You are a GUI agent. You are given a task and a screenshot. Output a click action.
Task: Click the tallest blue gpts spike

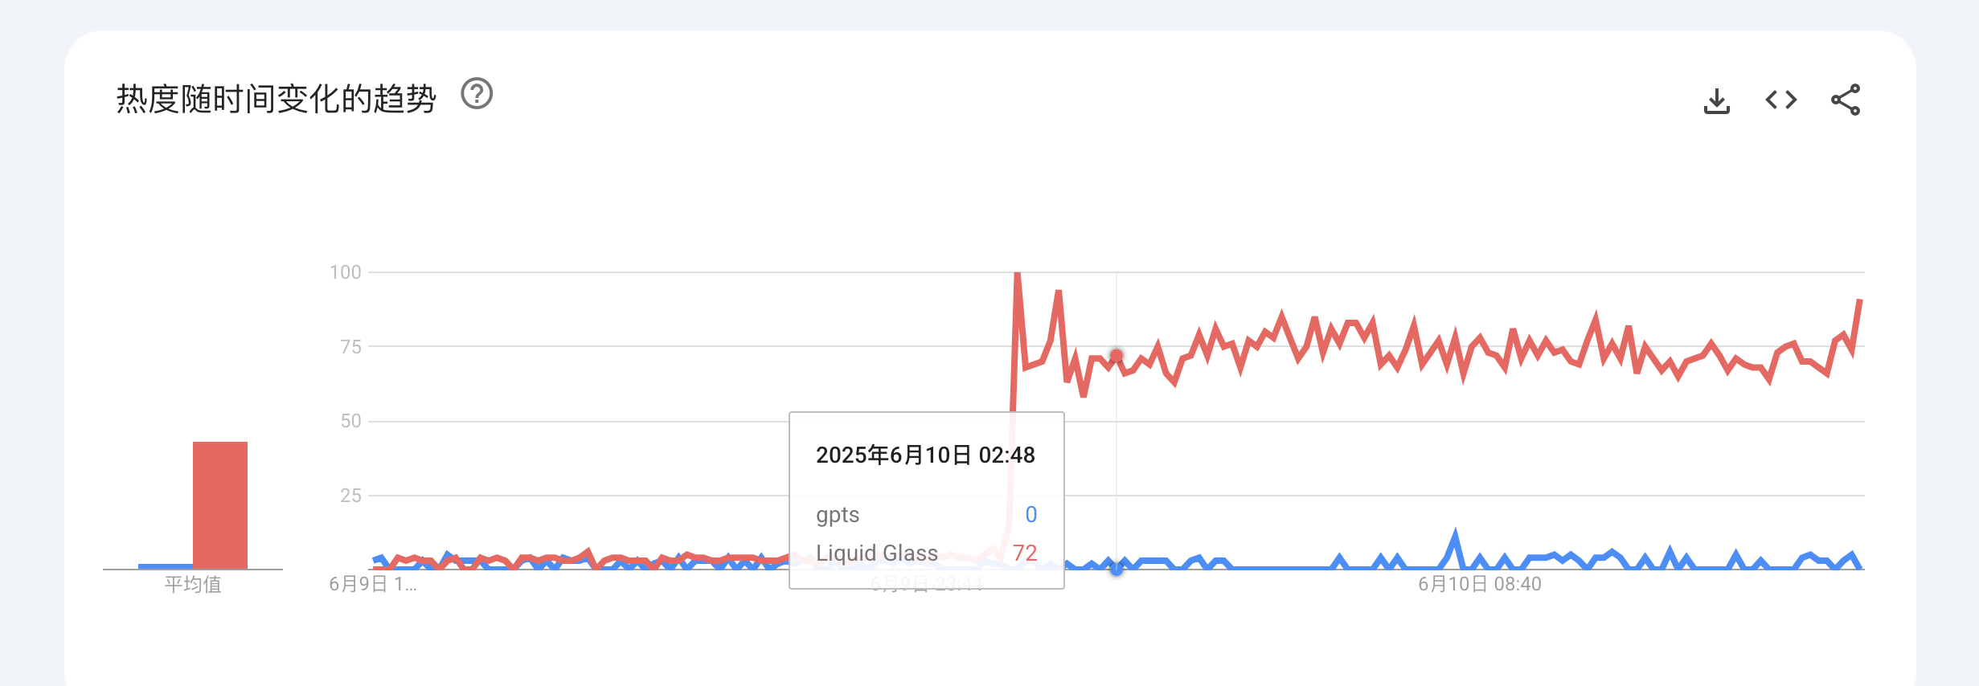click(1455, 534)
